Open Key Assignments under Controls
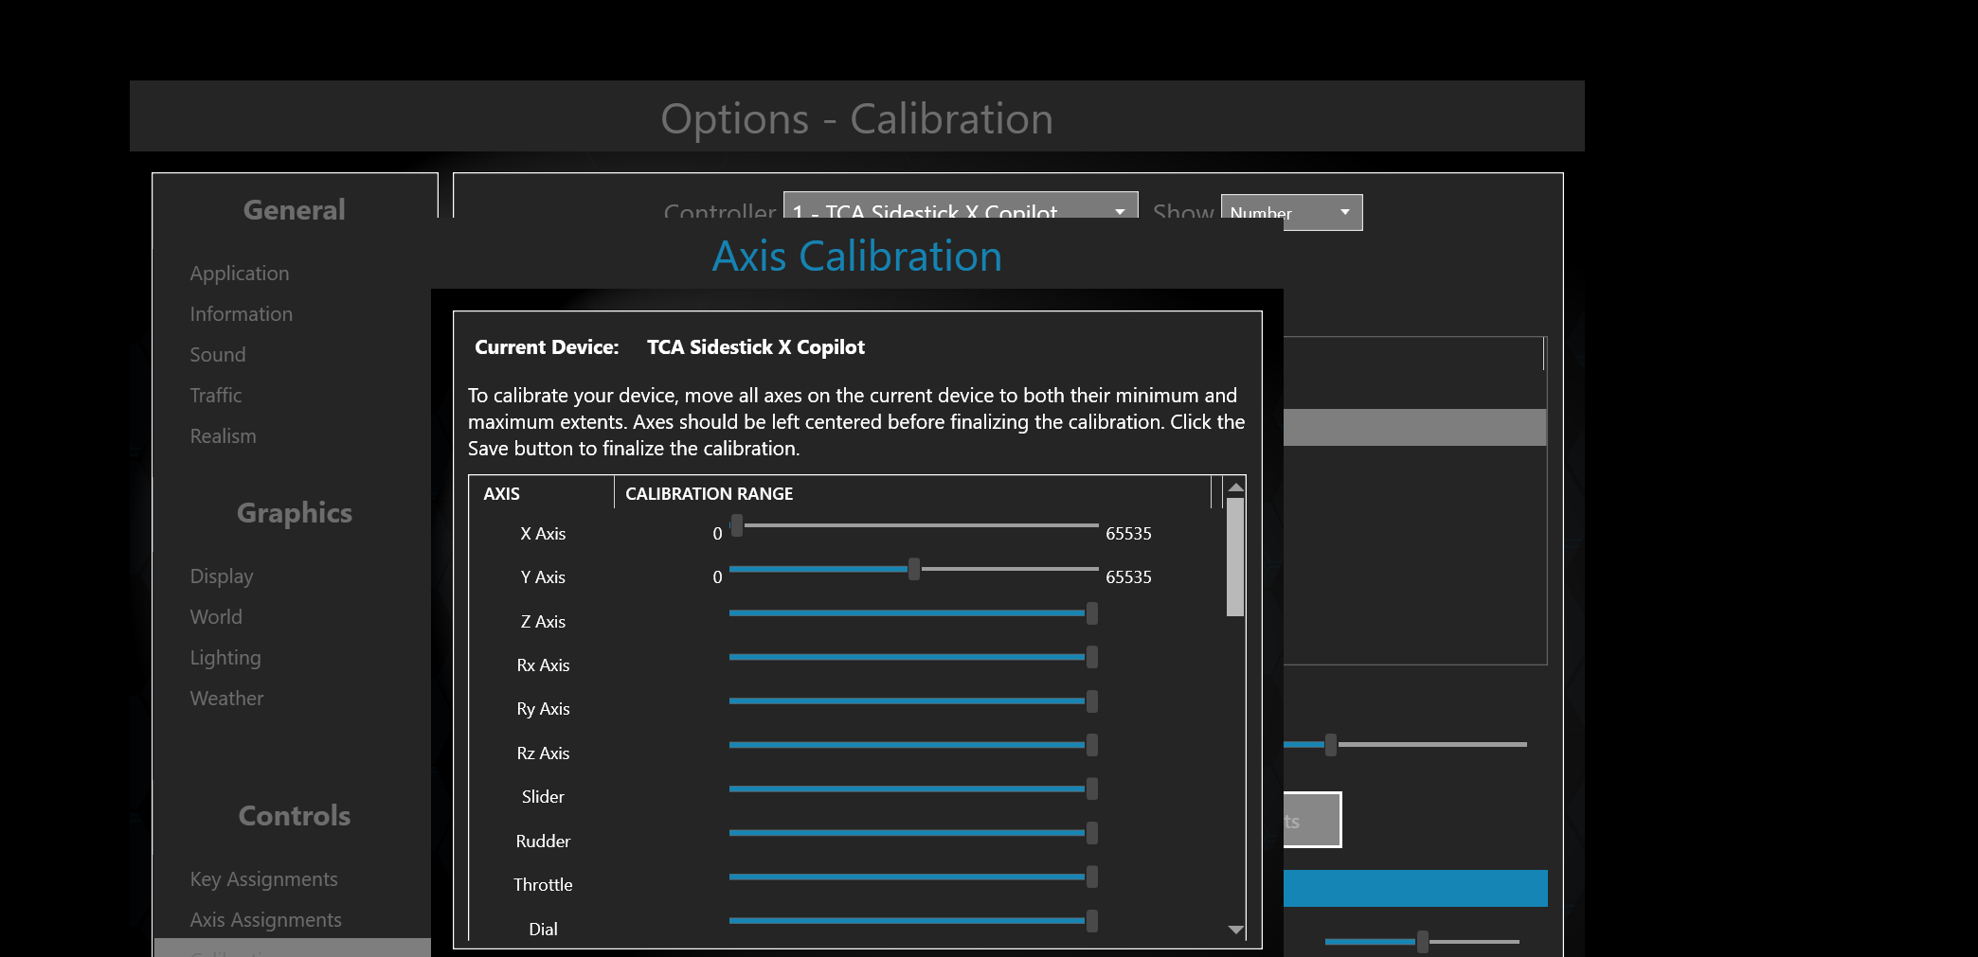The width and height of the screenshot is (1978, 957). click(x=263, y=879)
